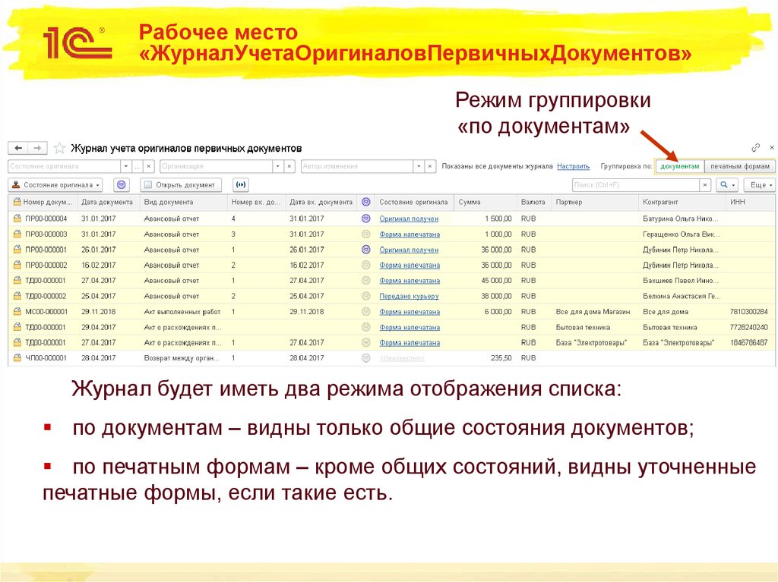Open Неизвестно link in row ЧП00-000001
Screen dimensions: 778x582
pos(402,357)
